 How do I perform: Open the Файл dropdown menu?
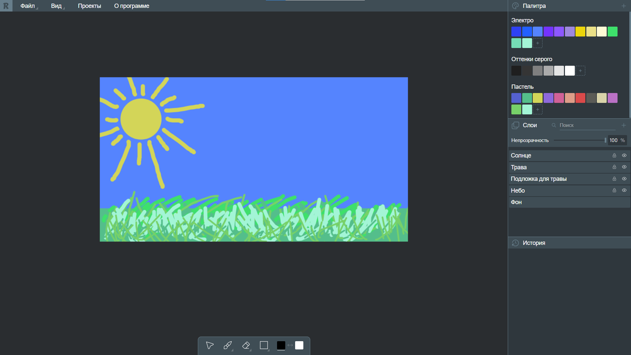pyautogui.click(x=28, y=6)
